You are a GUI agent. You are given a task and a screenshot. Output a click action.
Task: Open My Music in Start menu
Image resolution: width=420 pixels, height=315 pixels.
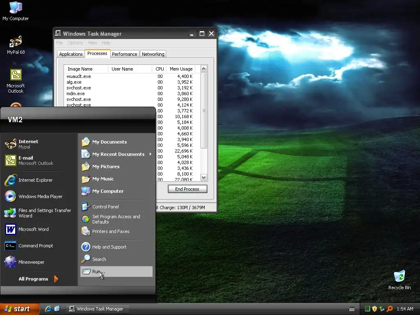coord(116,179)
